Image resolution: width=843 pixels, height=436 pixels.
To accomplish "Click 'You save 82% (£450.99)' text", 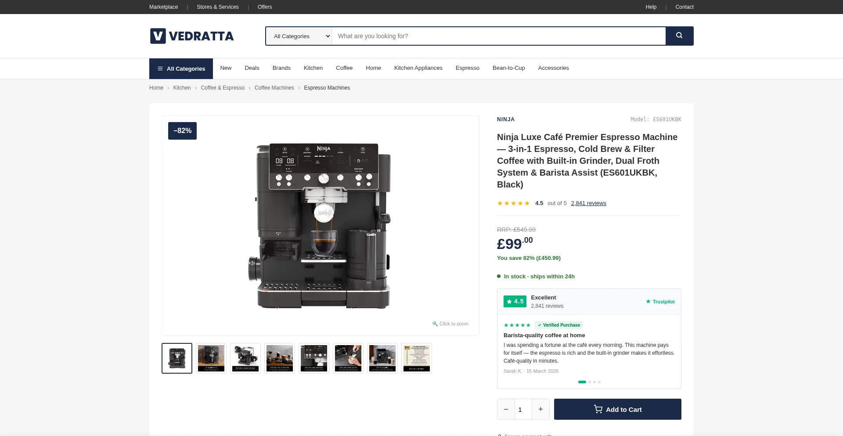I will tap(529, 258).
